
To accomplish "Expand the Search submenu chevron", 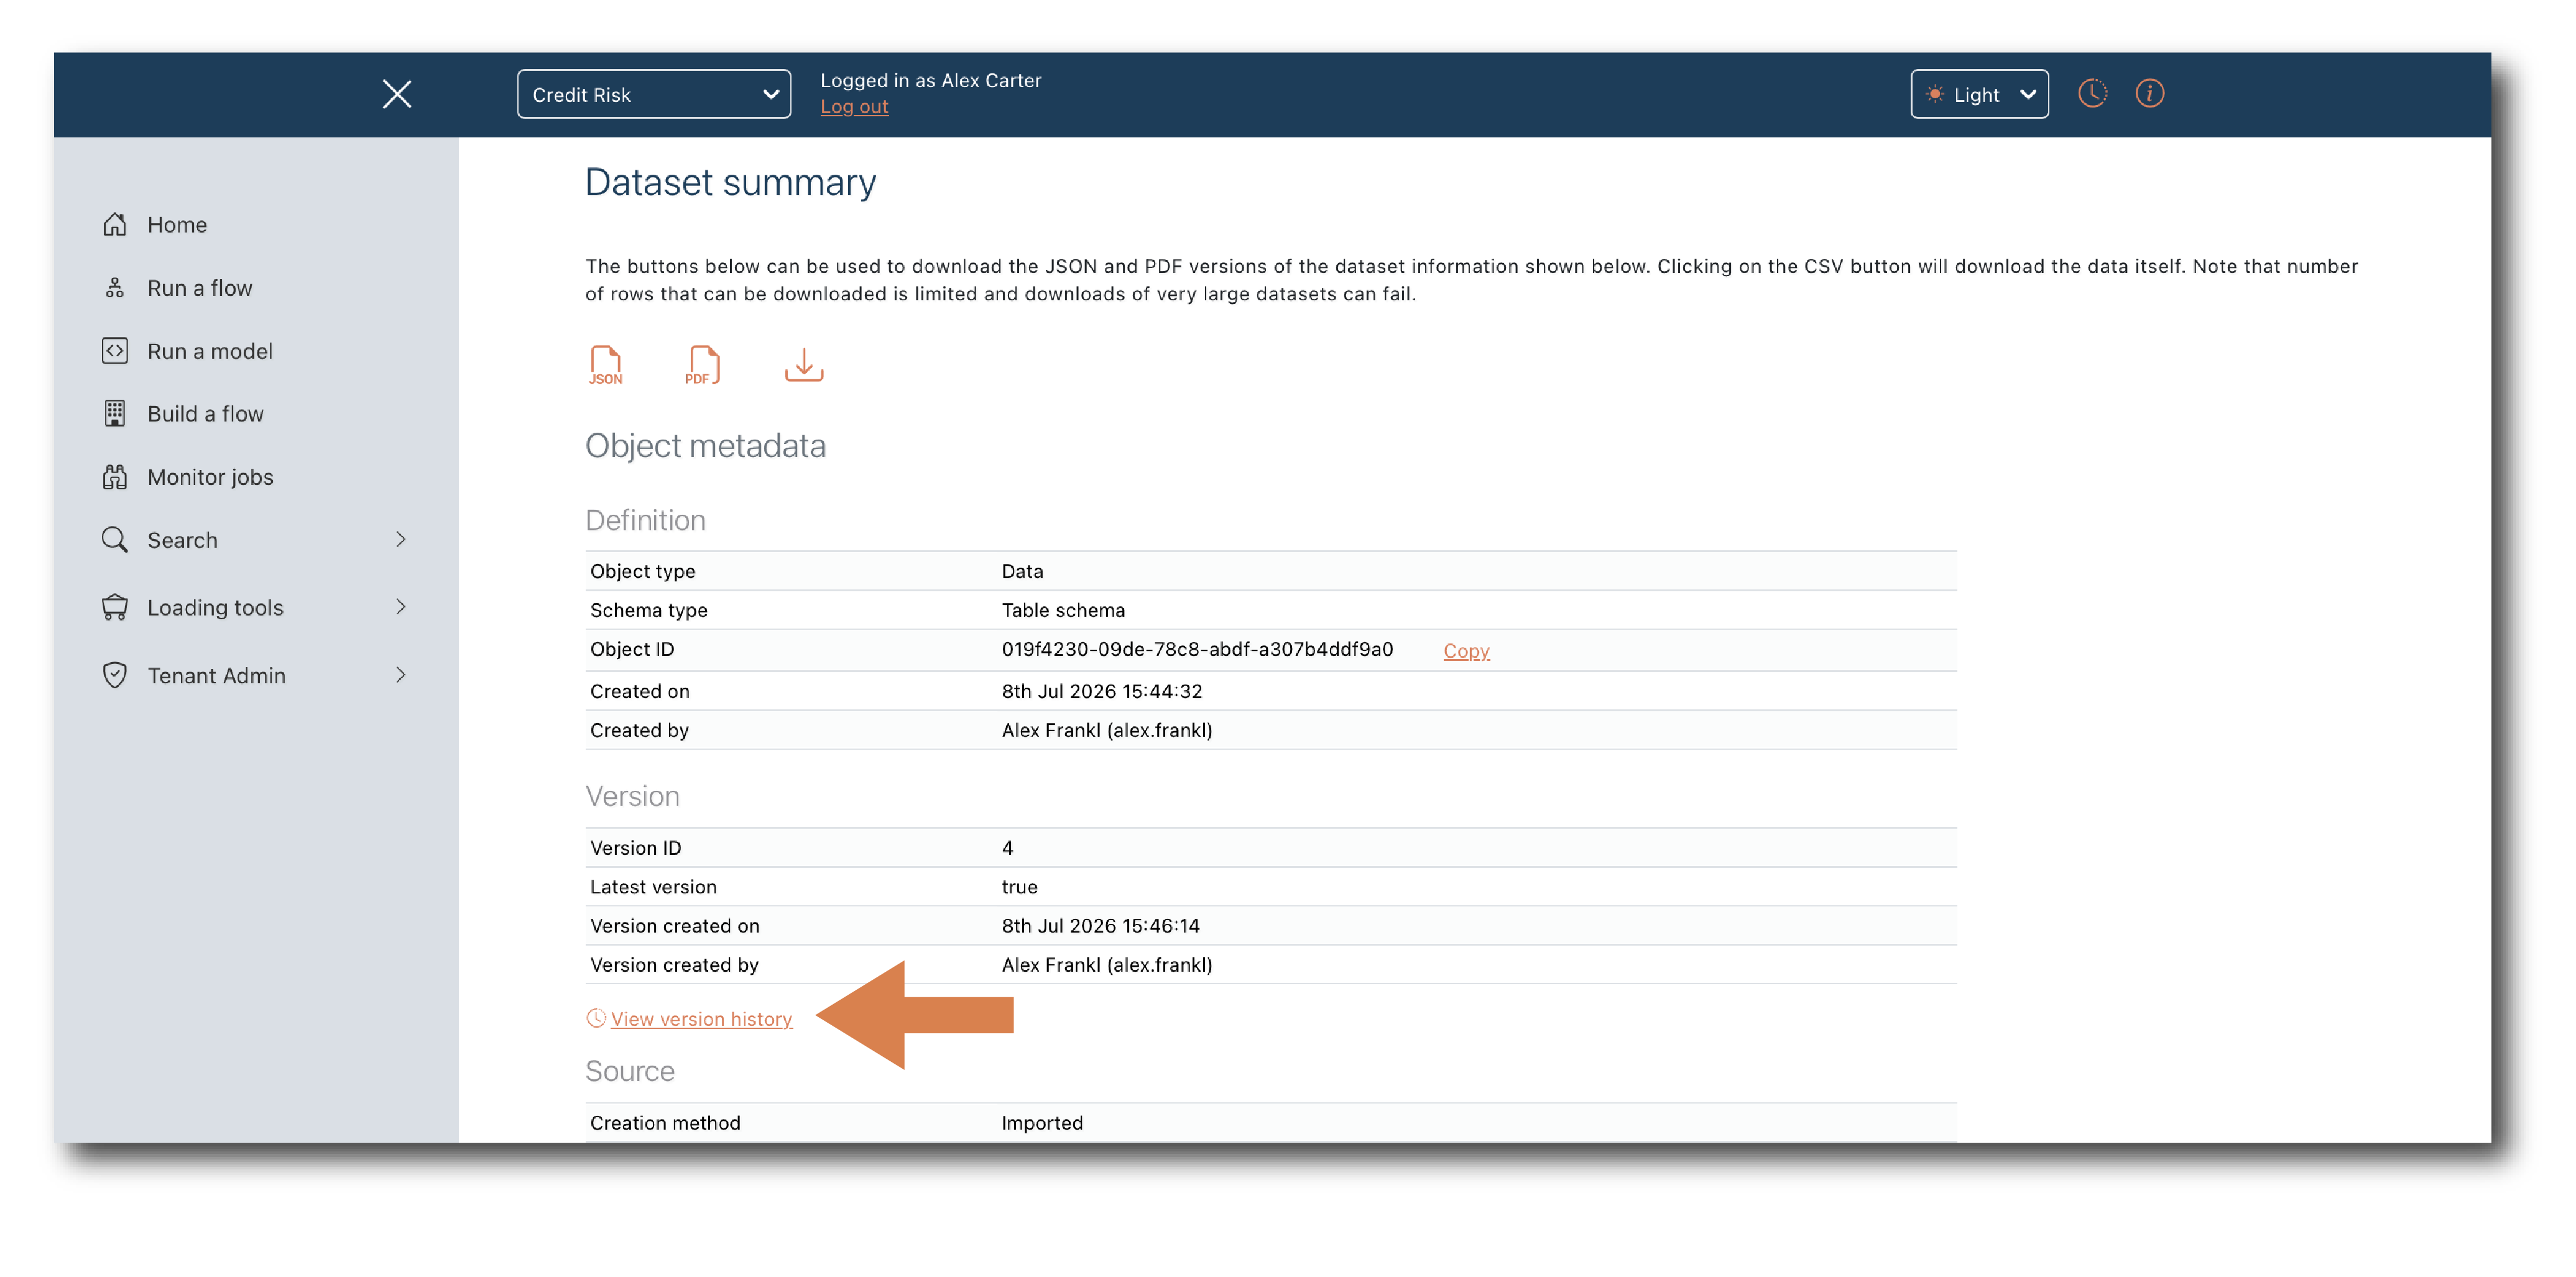I will click(x=401, y=540).
